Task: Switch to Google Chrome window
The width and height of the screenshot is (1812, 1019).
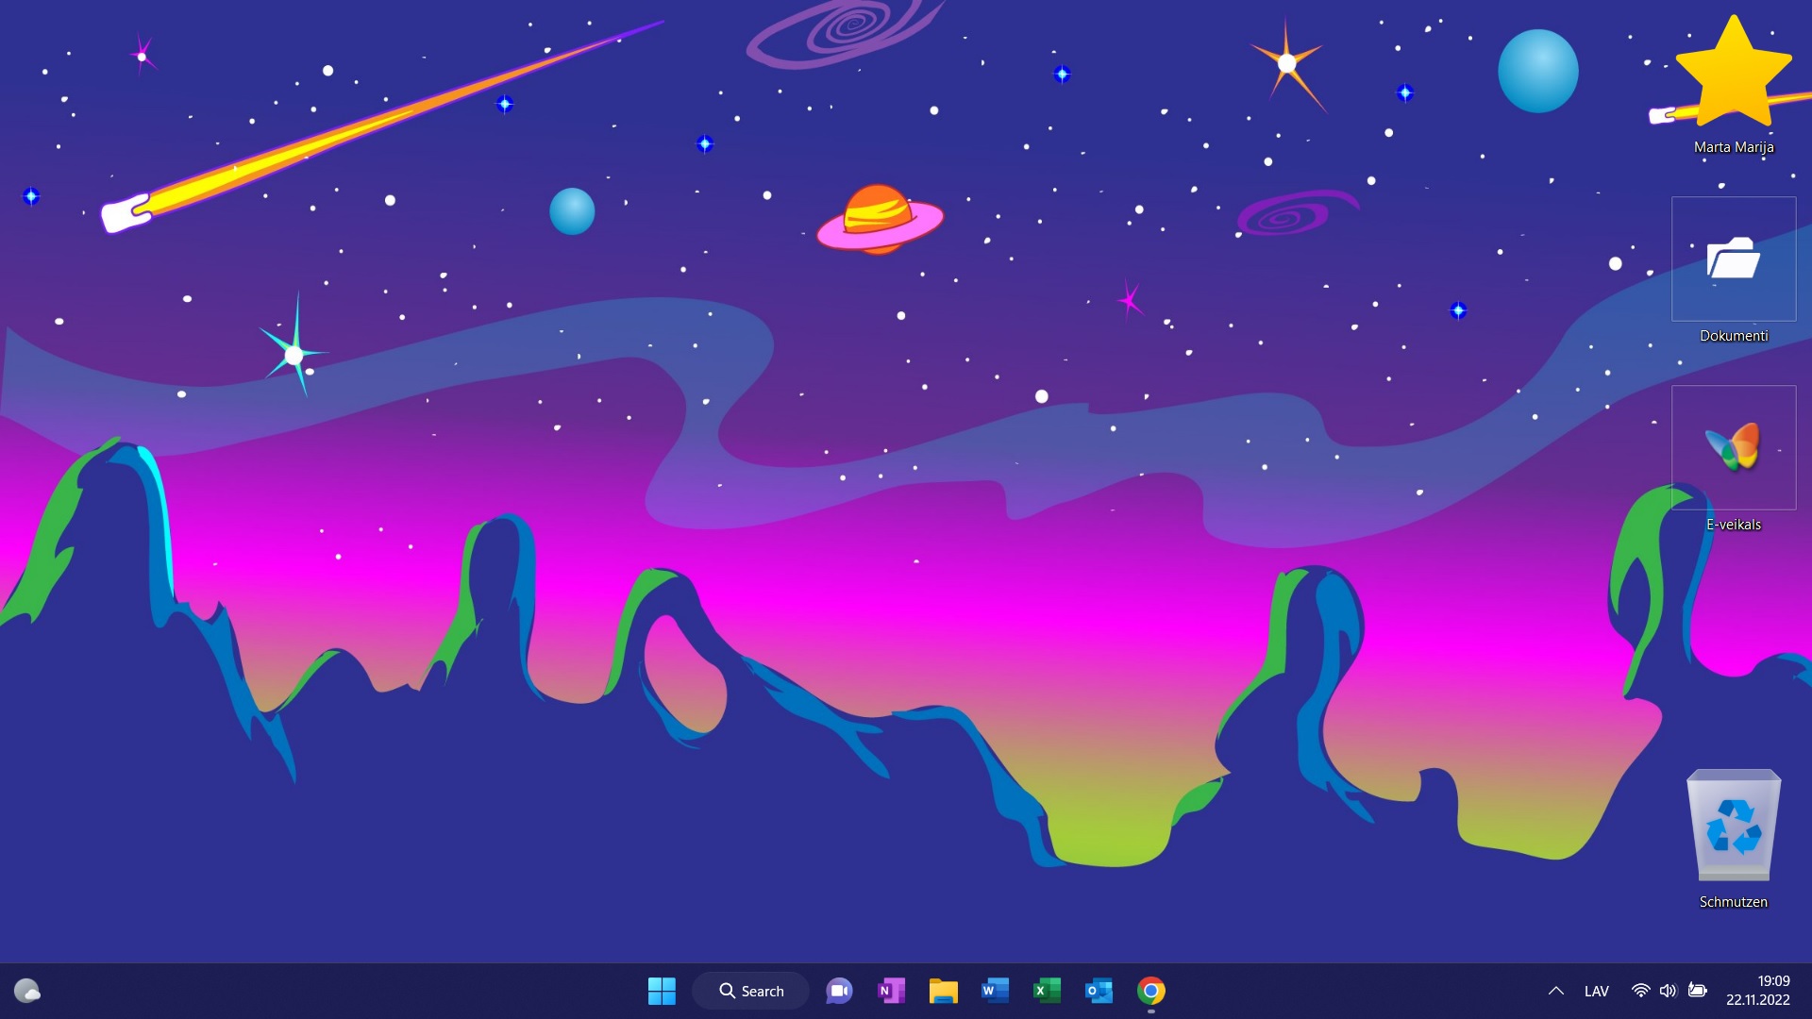Action: click(x=1150, y=991)
